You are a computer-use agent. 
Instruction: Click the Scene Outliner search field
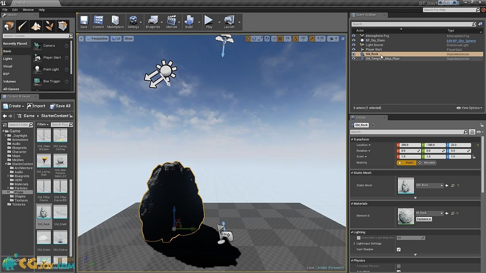(x=414, y=24)
